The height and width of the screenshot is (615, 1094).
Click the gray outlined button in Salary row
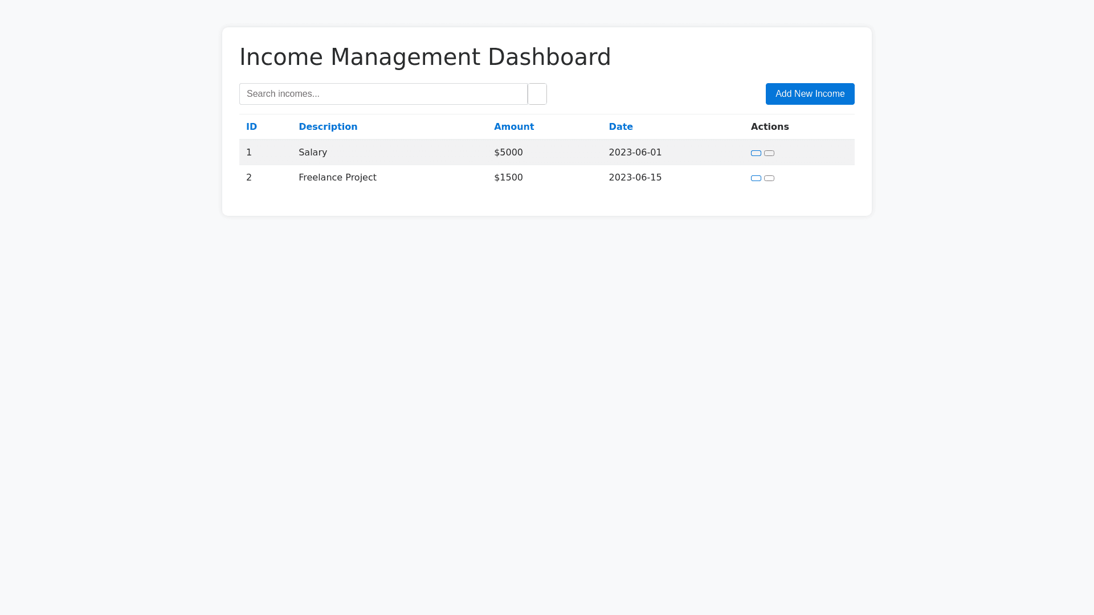tap(769, 153)
